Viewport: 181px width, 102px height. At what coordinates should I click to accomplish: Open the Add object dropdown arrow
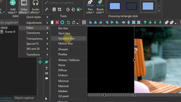(x=16, y=12)
